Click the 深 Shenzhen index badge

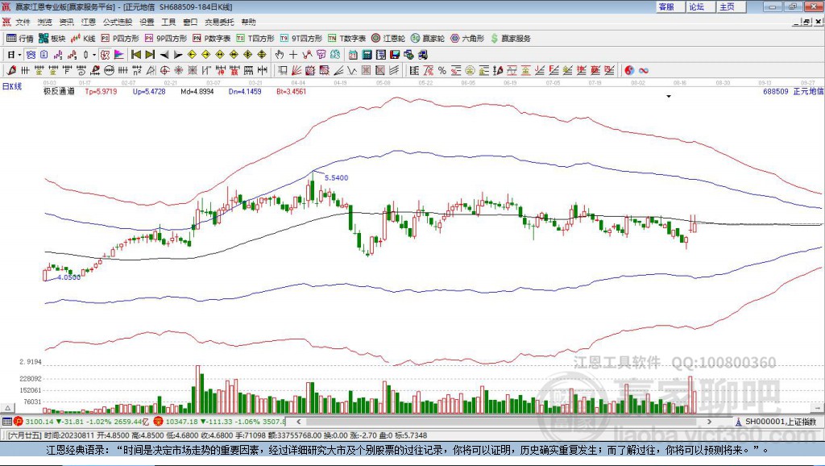pos(159,421)
